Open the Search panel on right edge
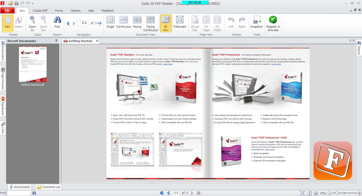This screenshot has height=196, width=362. pyautogui.click(x=359, y=48)
